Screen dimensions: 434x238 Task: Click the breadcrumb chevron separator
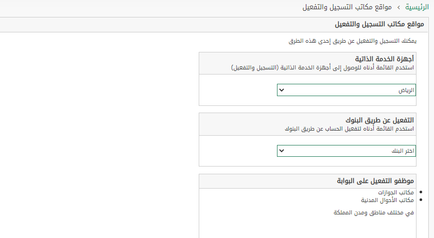point(398,8)
